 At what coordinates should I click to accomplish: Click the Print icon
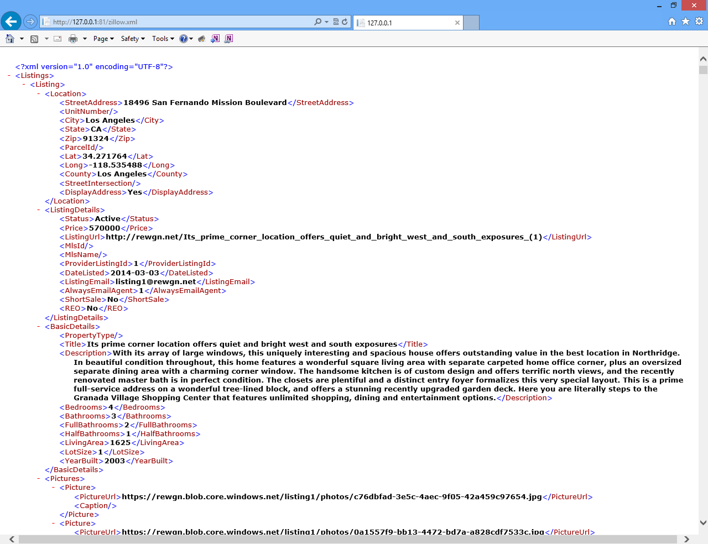click(x=73, y=39)
